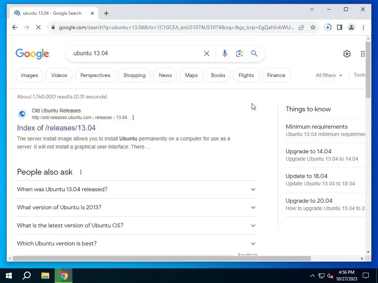Image resolution: width=378 pixels, height=283 pixels.
Task: Open Windows taskbar search
Action: coord(27,276)
